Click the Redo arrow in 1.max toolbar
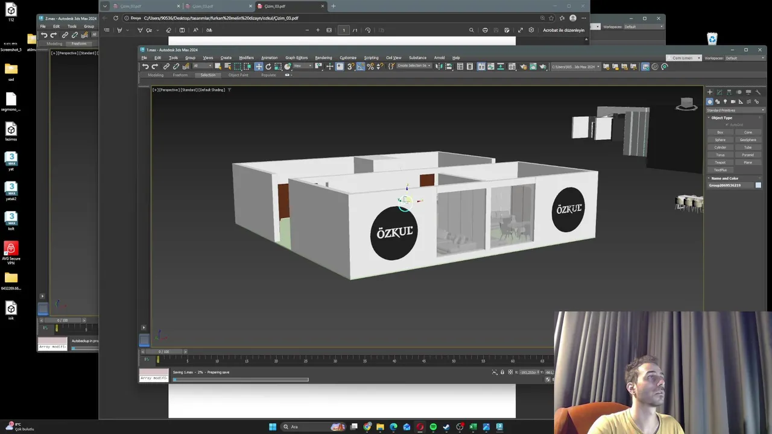The width and height of the screenshot is (772, 434). pos(155,66)
